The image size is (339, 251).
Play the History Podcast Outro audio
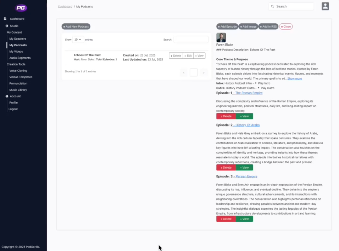coord(266,88)
